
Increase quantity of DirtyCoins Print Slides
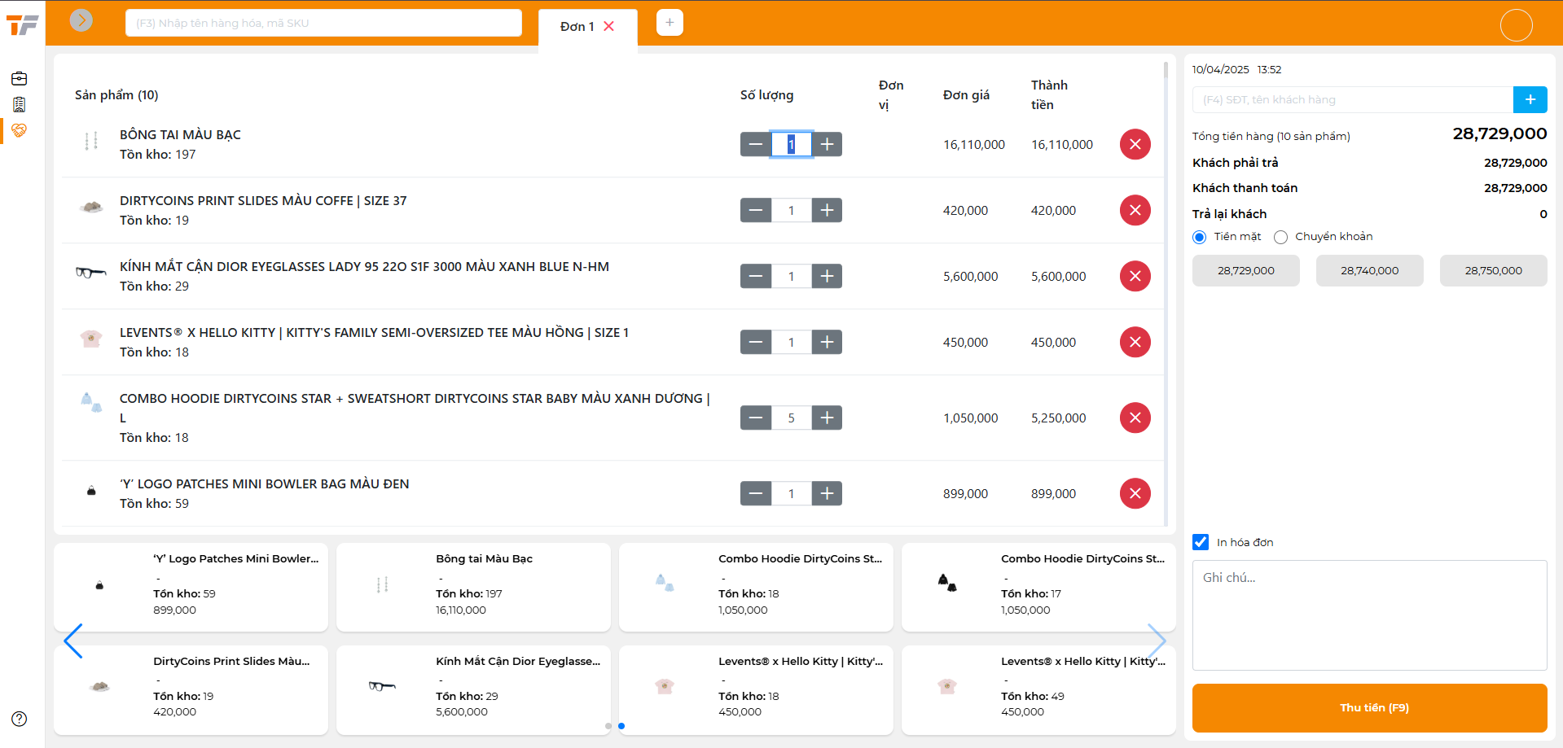[x=827, y=210]
